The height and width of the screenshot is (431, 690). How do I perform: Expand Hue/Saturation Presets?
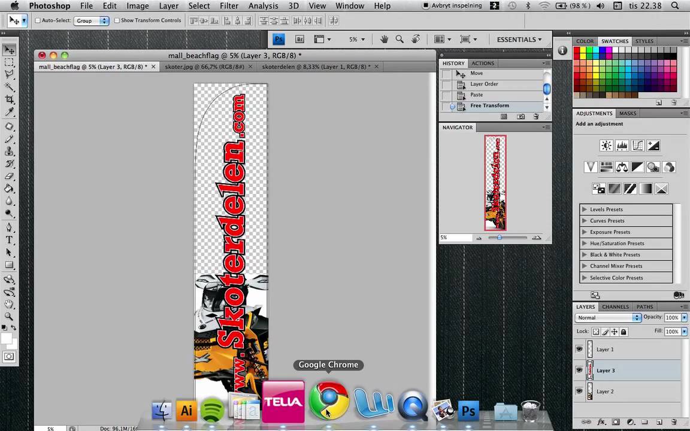[585, 243]
